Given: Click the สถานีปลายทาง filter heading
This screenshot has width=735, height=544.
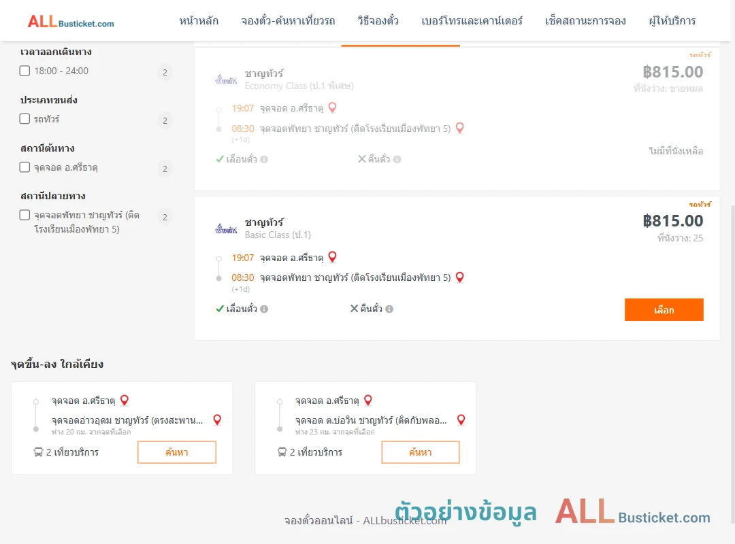Looking at the screenshot, I should pos(52,196).
